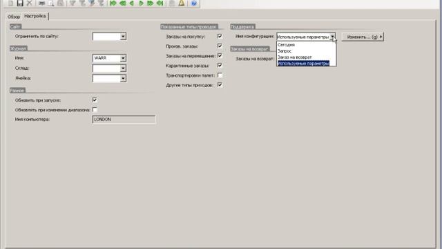The width and height of the screenshot is (442, 249).
Task: Click the yellow alert bell icon
Action: coord(182,3)
